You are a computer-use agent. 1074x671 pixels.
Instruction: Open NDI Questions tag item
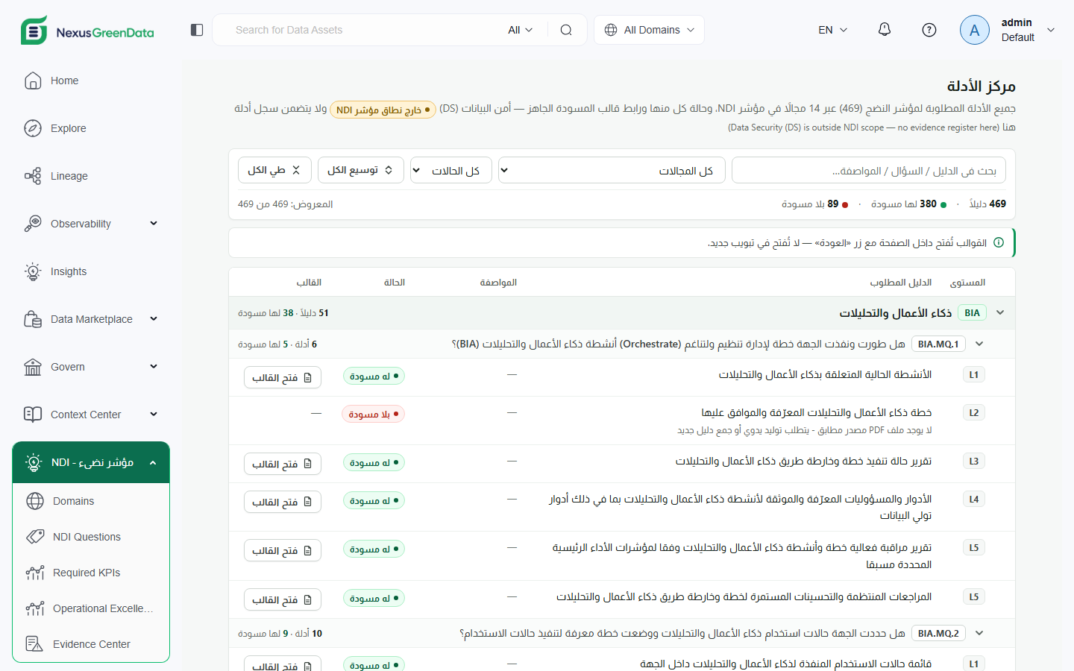click(91, 537)
